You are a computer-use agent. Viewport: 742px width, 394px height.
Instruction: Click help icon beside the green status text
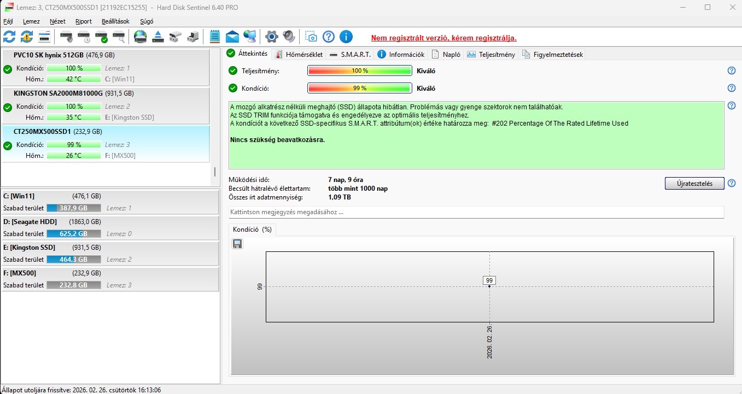[732, 106]
